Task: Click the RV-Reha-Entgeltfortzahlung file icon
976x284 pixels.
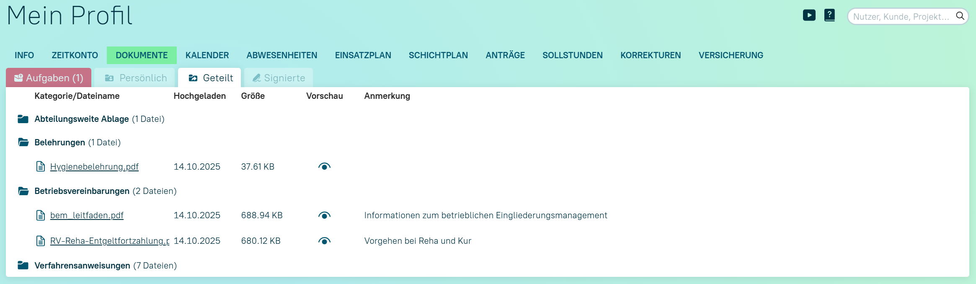Action: pos(41,241)
